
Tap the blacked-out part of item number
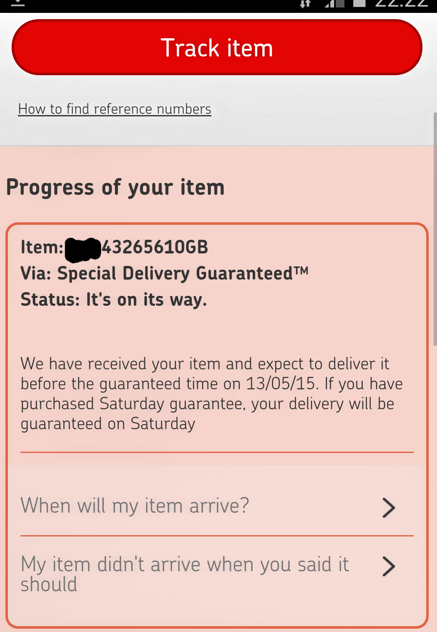(83, 250)
